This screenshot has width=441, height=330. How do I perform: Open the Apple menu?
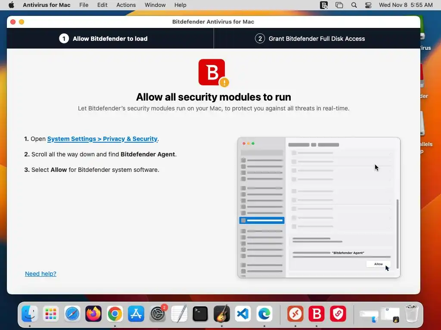click(11, 5)
